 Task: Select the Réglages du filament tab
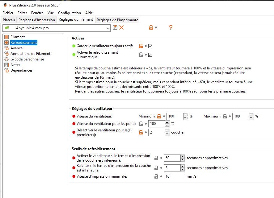[76, 19]
